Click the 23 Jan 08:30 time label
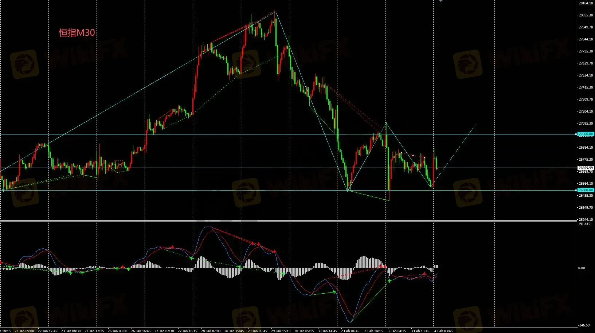 tap(71, 331)
